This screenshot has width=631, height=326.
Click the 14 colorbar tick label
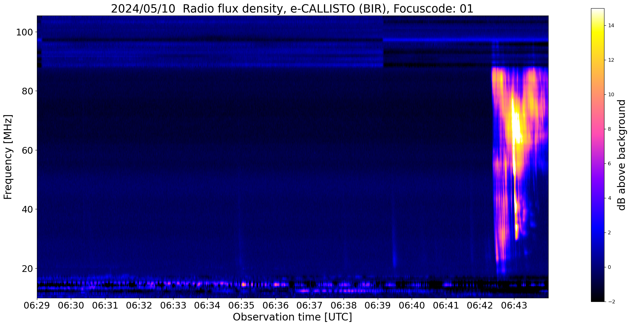(611, 26)
